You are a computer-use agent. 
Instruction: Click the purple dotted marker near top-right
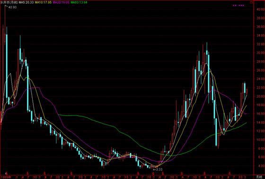[238, 5]
